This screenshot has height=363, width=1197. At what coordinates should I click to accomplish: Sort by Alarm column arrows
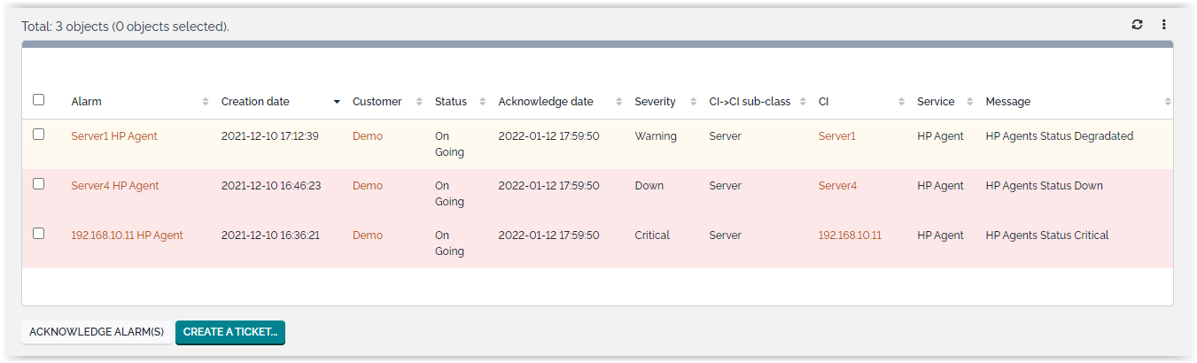206,102
